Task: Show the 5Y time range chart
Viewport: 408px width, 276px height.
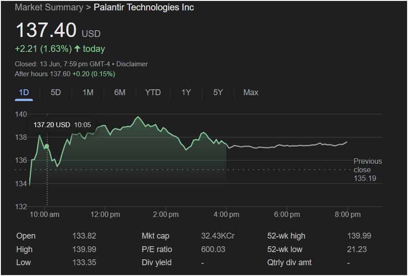Action: 218,92
